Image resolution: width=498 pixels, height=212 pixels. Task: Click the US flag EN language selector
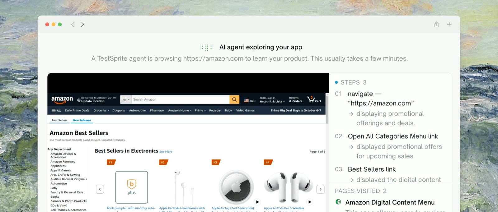coord(250,101)
